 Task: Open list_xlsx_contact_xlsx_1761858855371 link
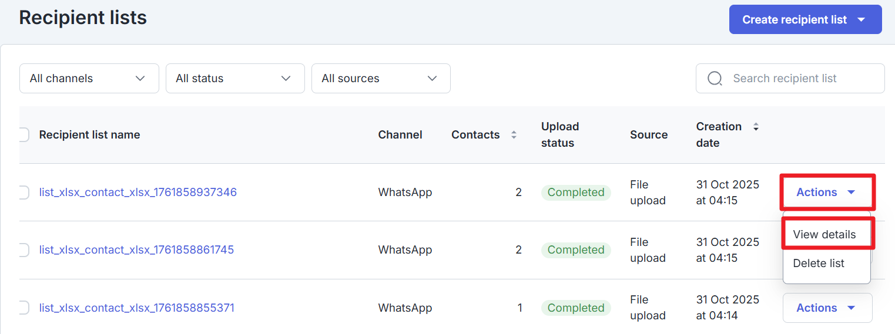tap(136, 308)
